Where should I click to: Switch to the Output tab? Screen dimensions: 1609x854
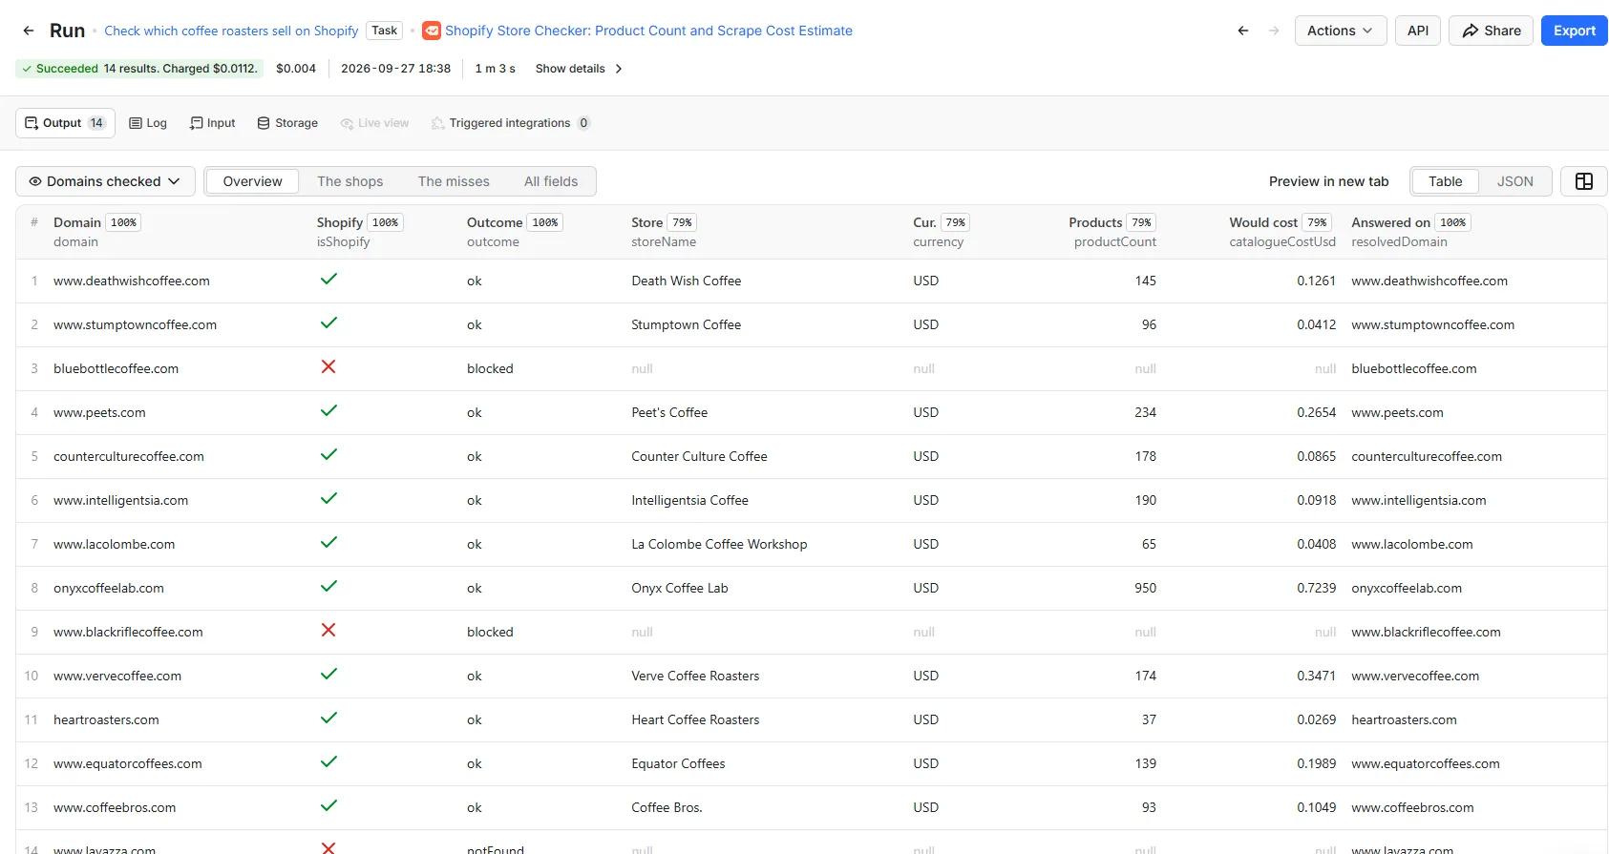click(65, 123)
